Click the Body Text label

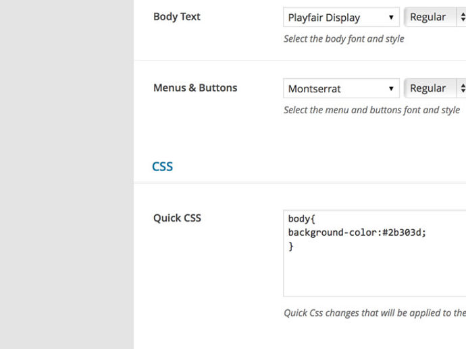coord(177,17)
